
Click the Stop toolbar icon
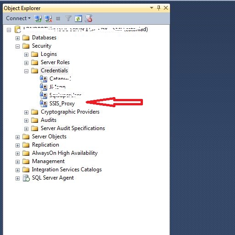(x=58, y=19)
